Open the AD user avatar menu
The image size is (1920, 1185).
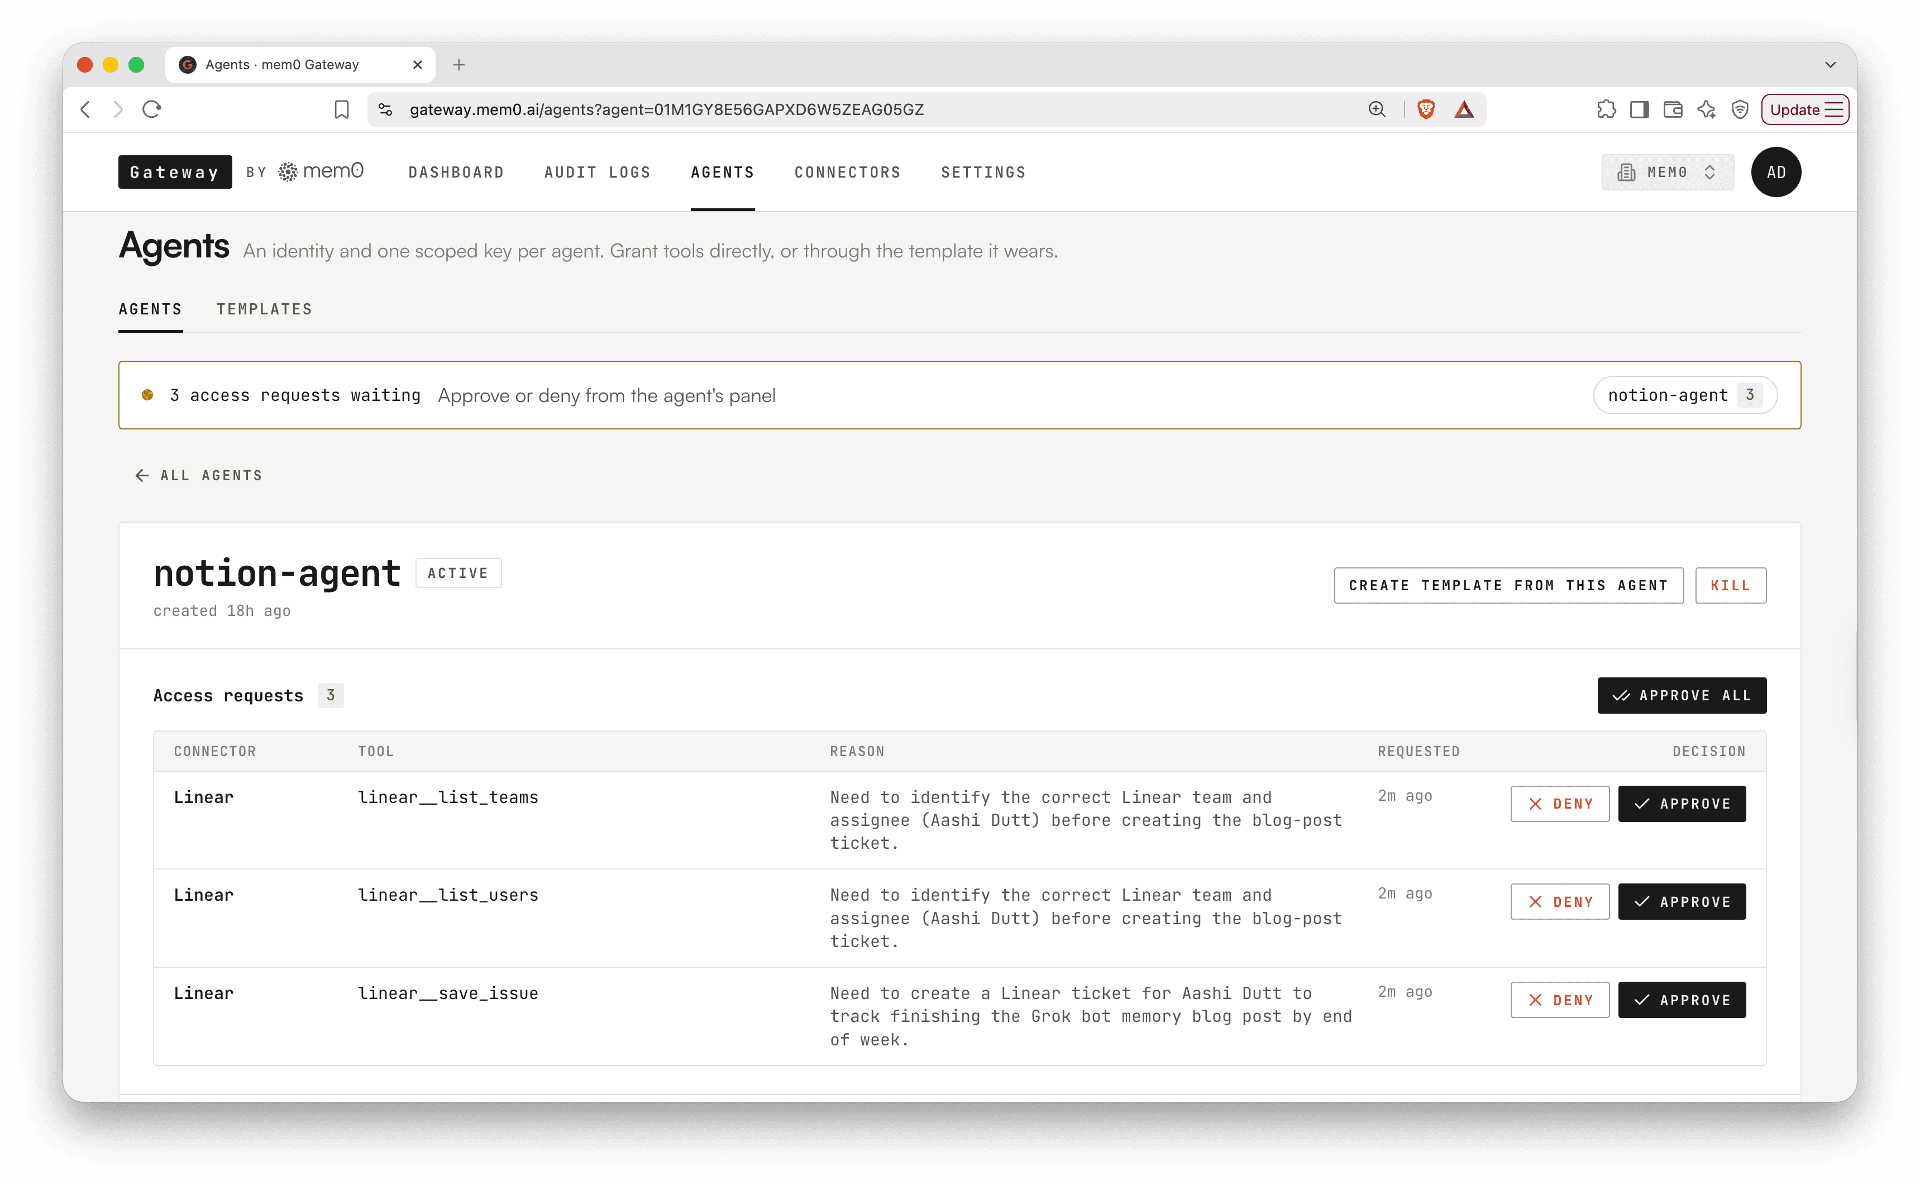(x=1776, y=173)
